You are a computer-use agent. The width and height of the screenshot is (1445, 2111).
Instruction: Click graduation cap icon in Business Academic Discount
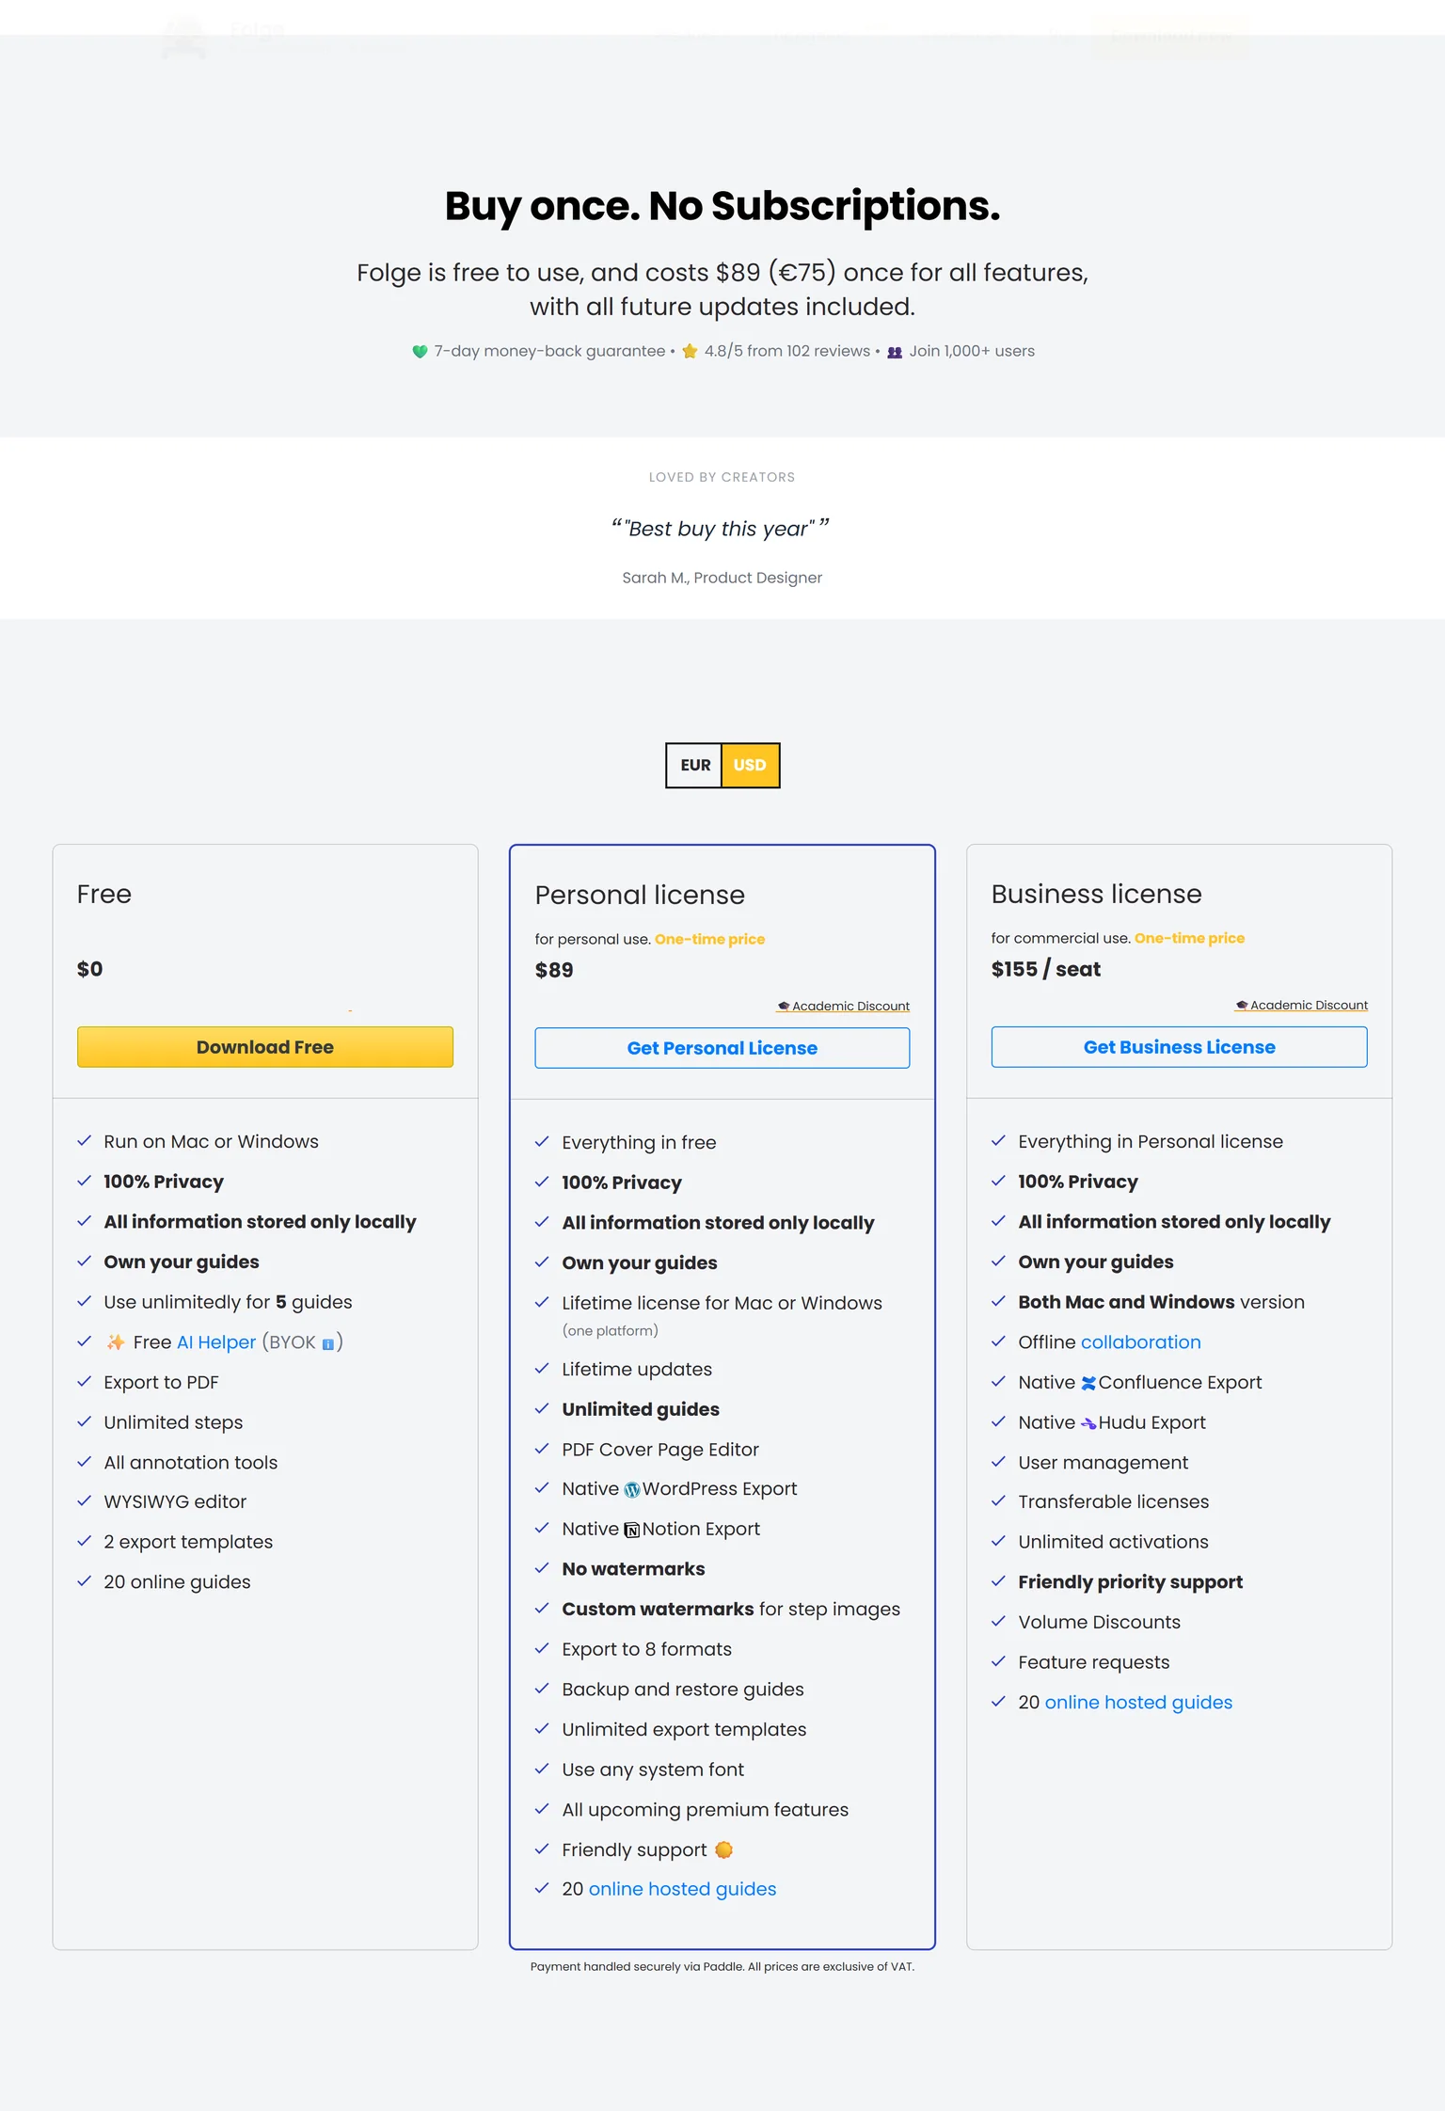(1242, 1005)
